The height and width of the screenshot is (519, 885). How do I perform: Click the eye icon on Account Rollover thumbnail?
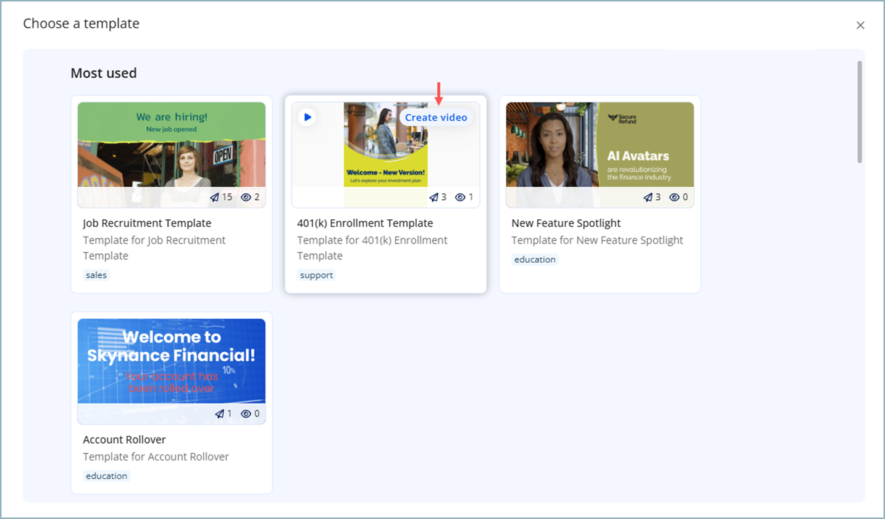click(x=246, y=414)
